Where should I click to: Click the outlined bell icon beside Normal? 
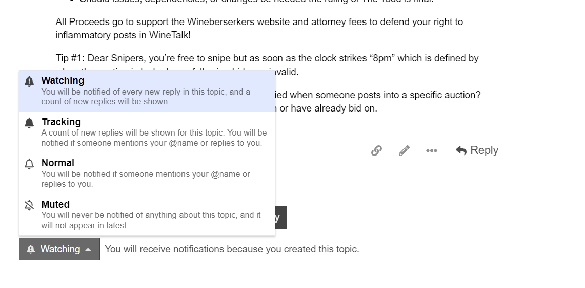click(29, 164)
